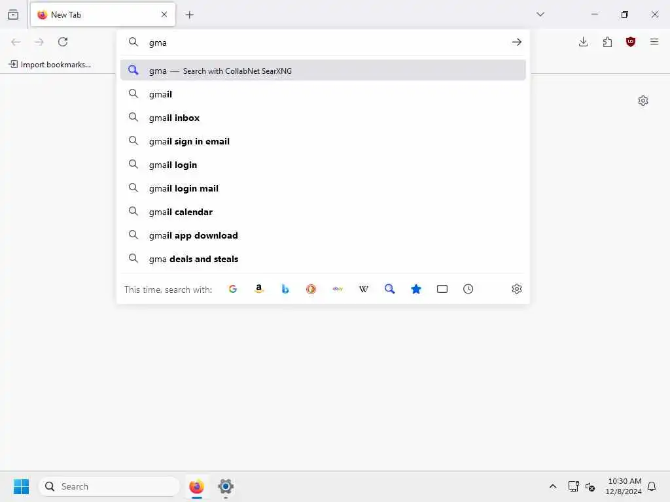Open the Windows Start menu
The width and height of the screenshot is (670, 502).
coord(21,486)
